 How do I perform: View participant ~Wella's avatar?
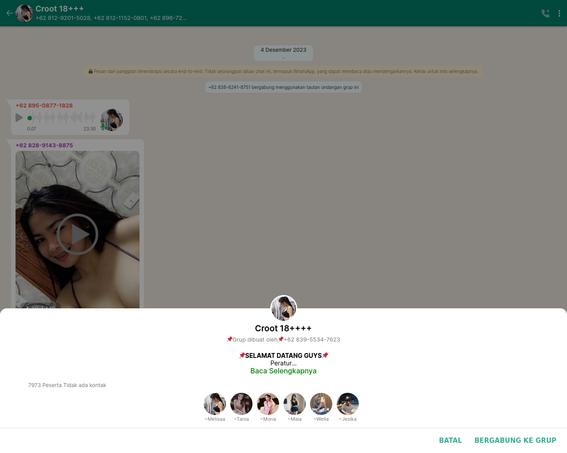(x=321, y=404)
